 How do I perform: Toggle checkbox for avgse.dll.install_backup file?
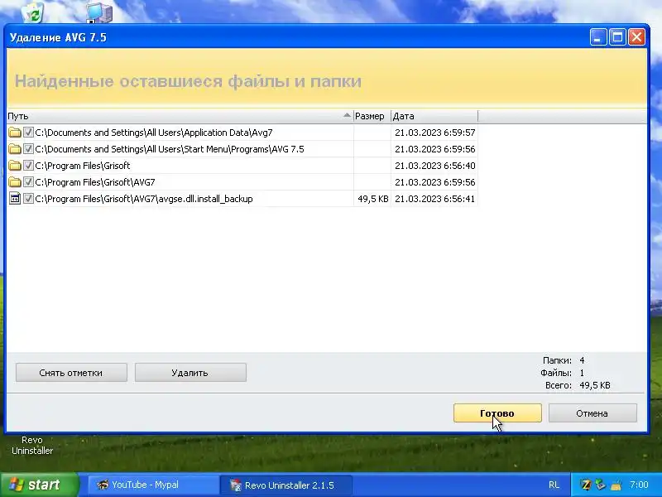coord(28,199)
